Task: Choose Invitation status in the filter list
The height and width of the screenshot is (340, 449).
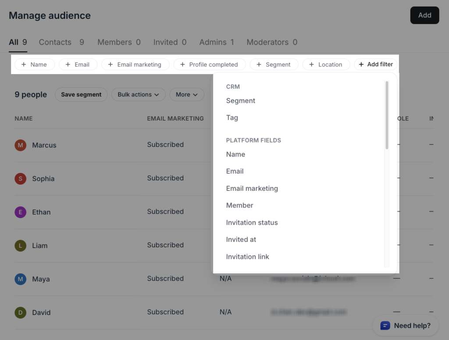Action: 252,222
